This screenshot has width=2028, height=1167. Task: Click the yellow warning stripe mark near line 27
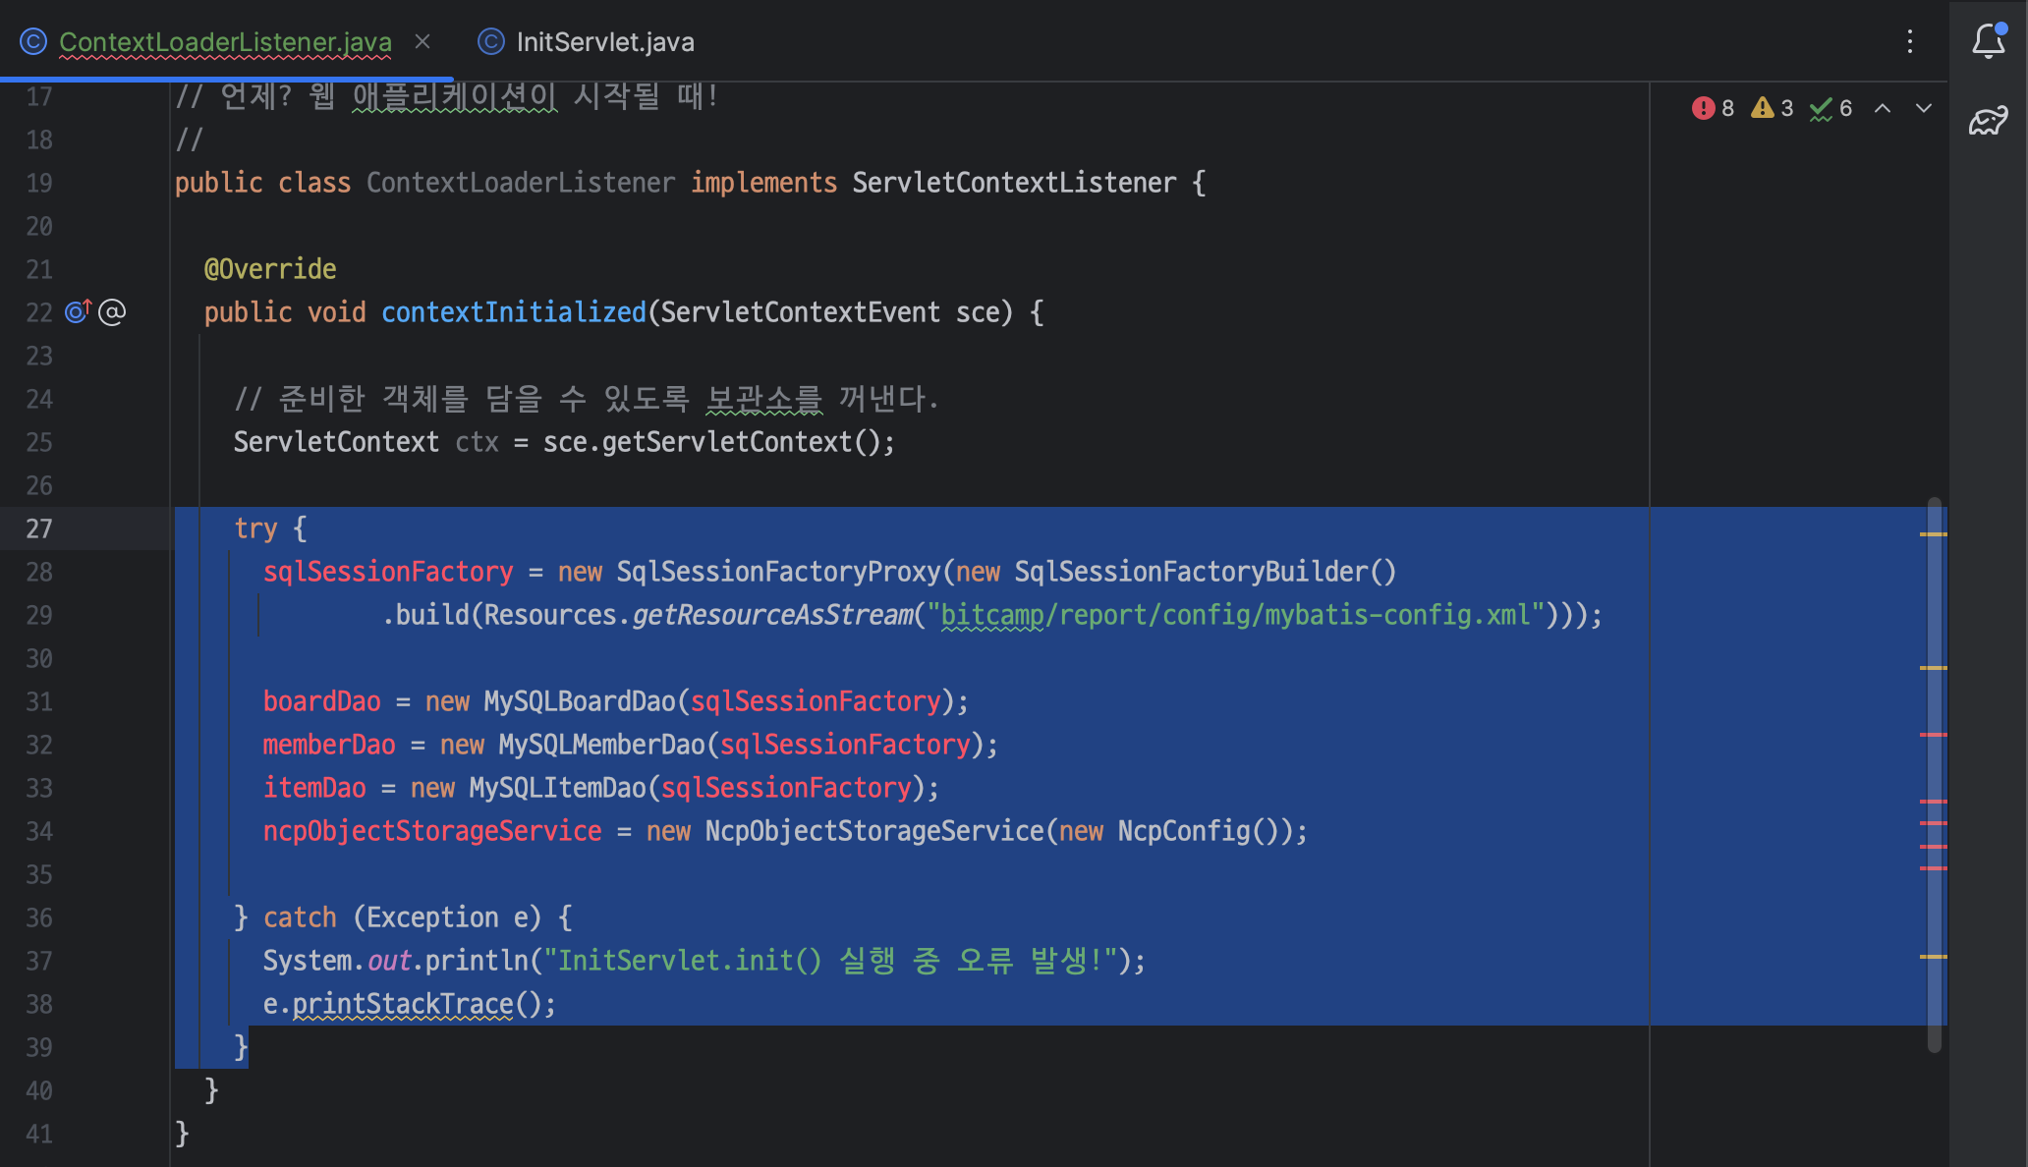click(x=1933, y=534)
